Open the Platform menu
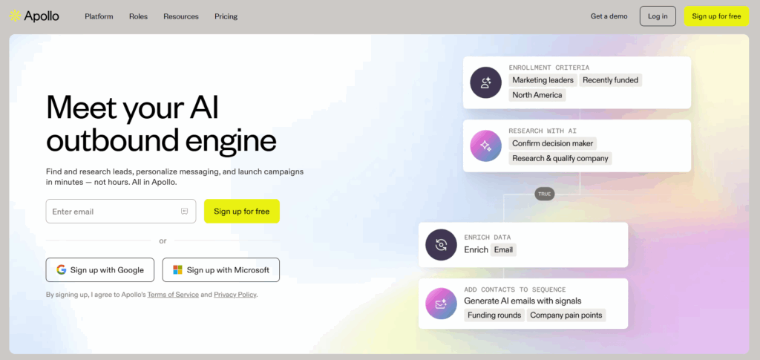Viewport: 760px width, 360px height. [x=99, y=16]
